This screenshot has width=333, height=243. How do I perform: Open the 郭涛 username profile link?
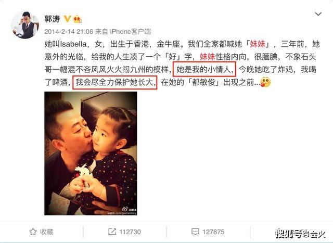point(52,19)
